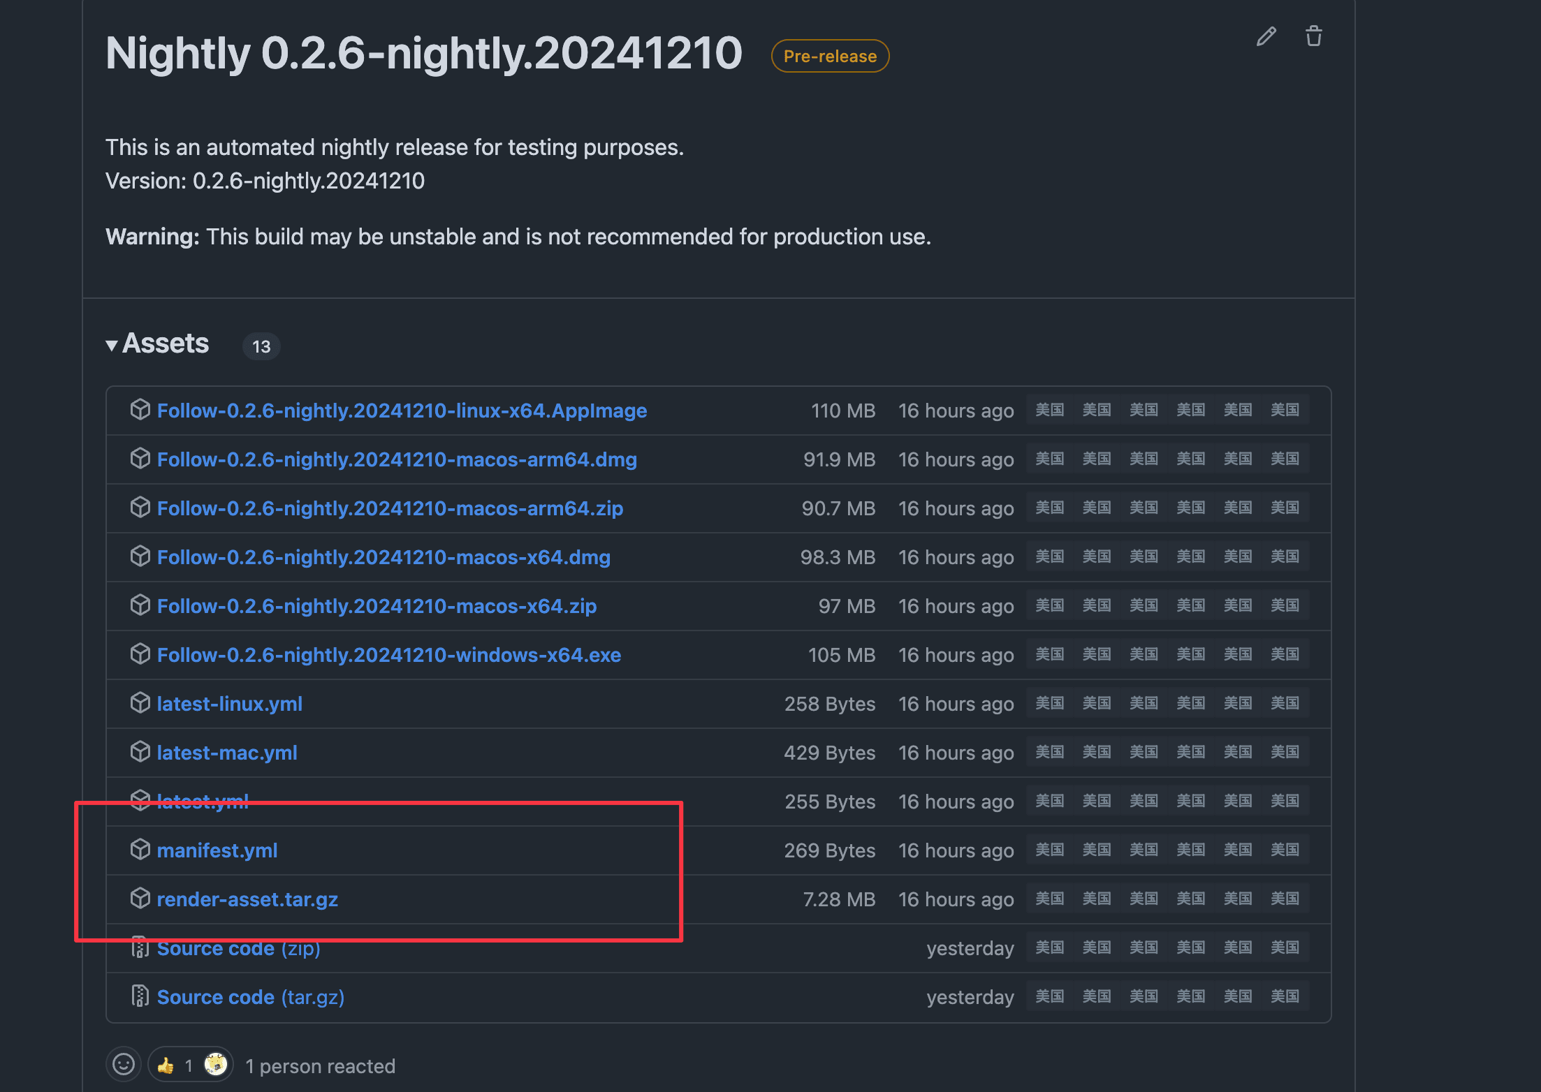
Task: Open latest-linux.yml asset
Action: tap(230, 704)
